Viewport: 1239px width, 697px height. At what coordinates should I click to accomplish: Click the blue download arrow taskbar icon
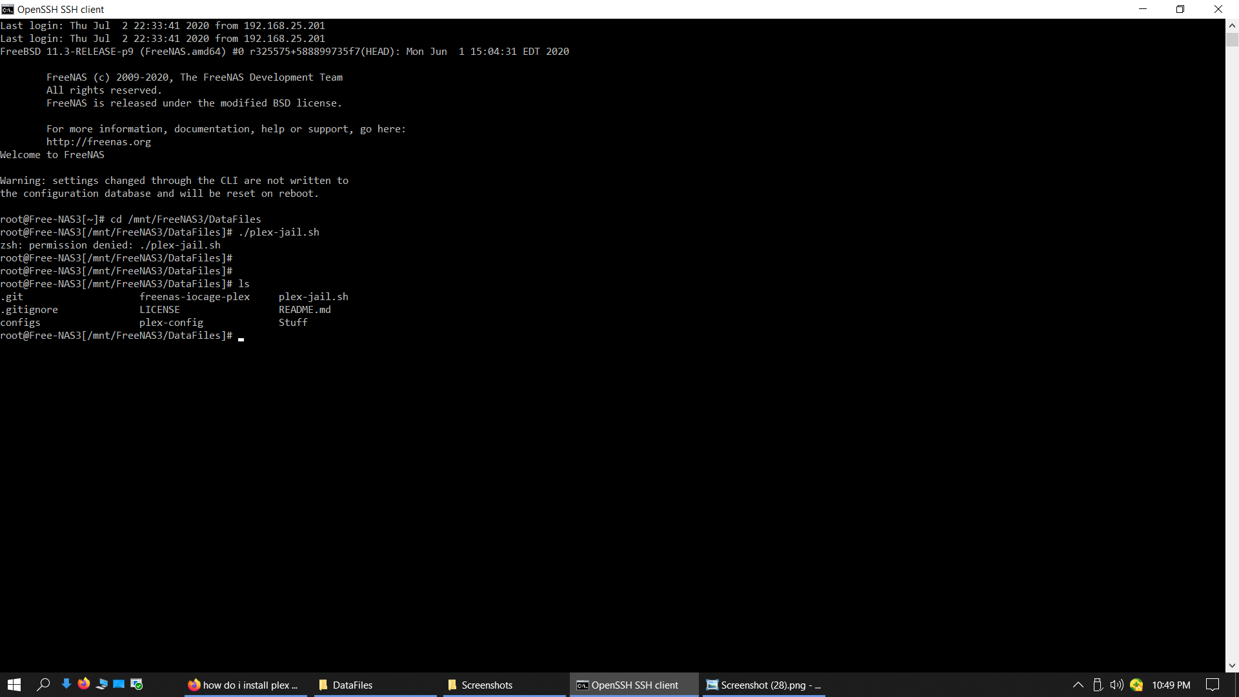coord(66,684)
